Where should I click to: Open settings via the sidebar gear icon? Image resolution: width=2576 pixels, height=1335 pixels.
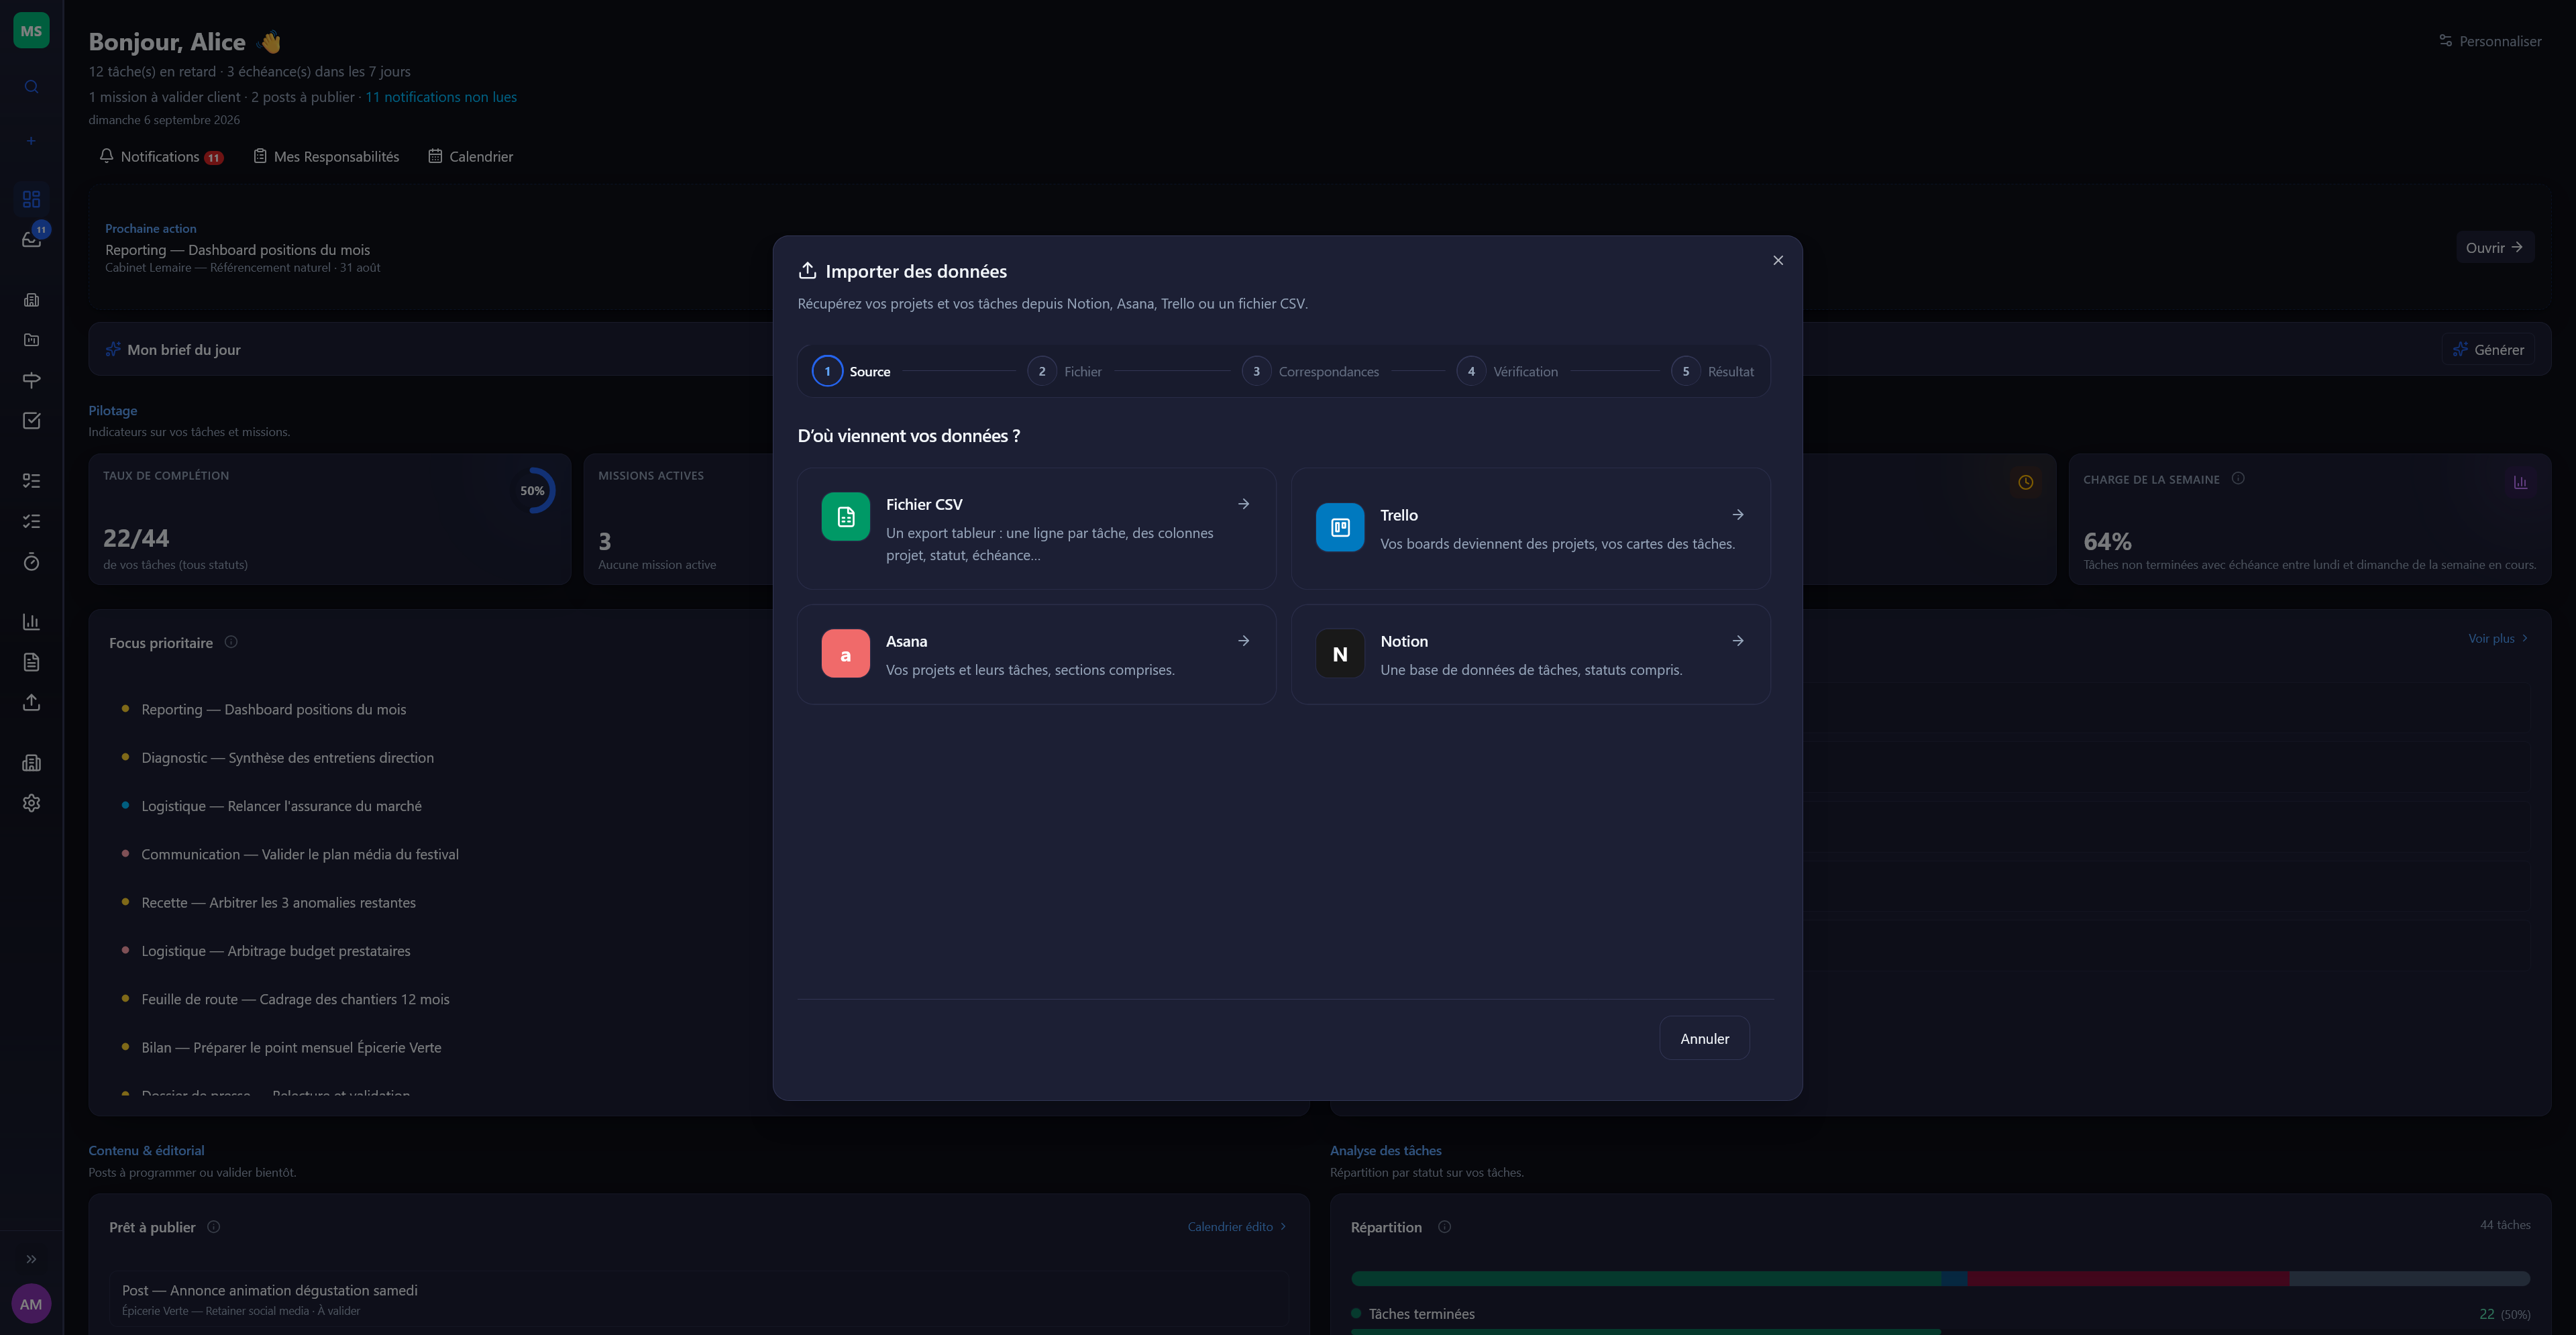(x=31, y=803)
